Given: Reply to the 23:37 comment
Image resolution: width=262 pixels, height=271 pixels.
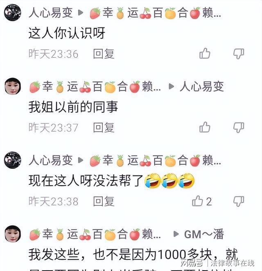Looking at the screenshot, I should point(104,128).
